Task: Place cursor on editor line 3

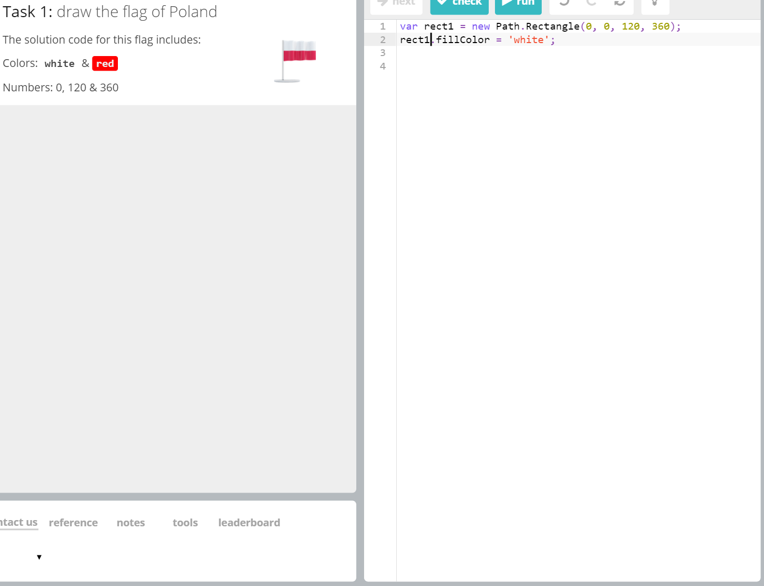Action: coord(519,53)
